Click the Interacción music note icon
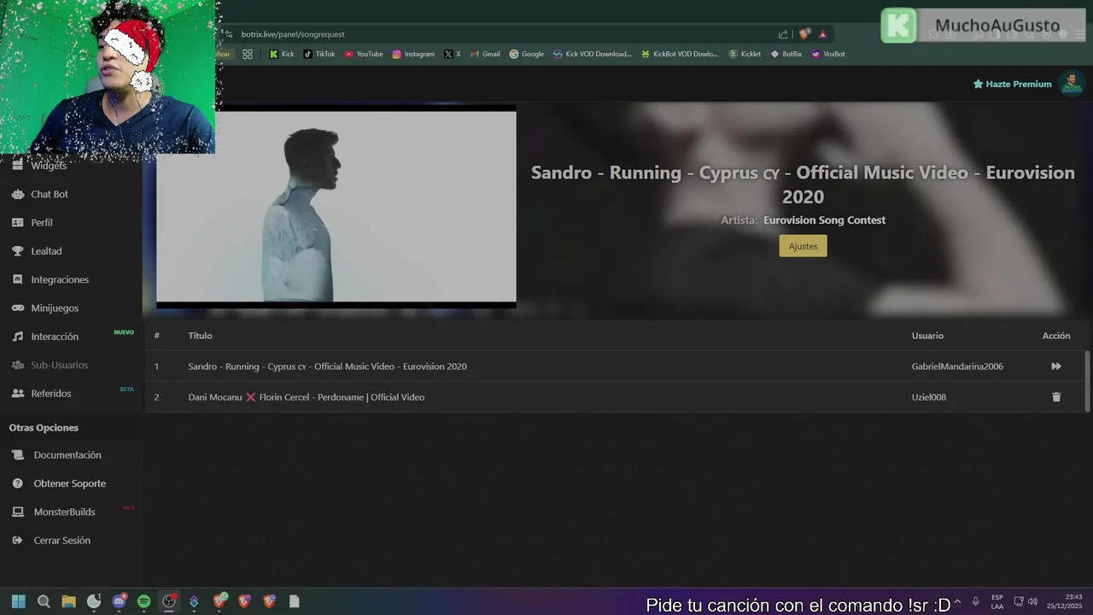Image resolution: width=1093 pixels, height=615 pixels. [x=17, y=337]
